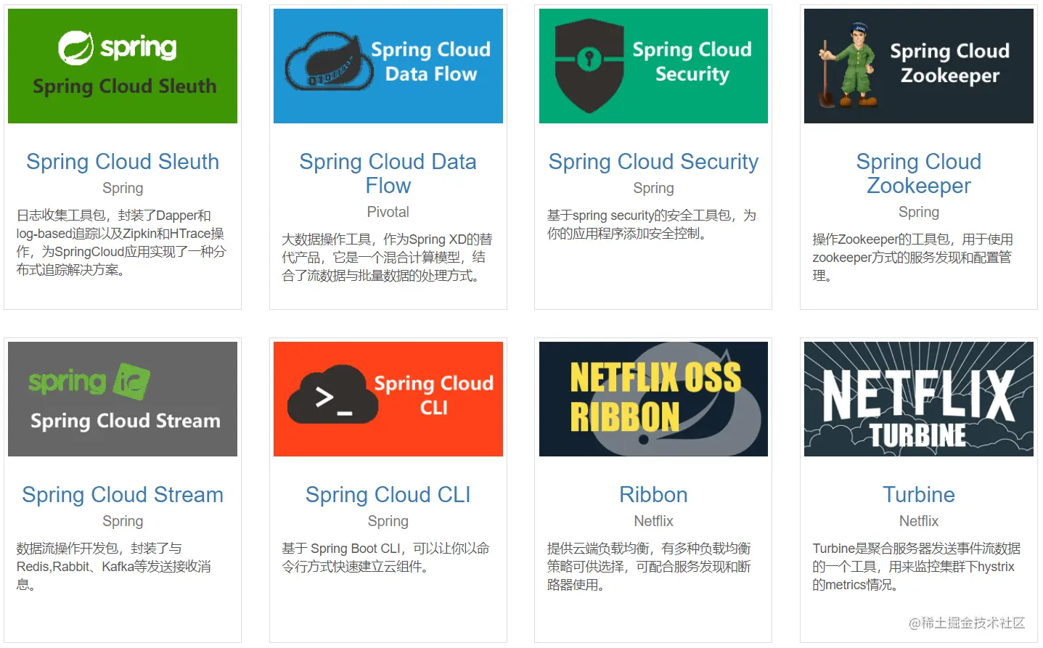The height and width of the screenshot is (648, 1043).
Task: Click the Security description mentioning spring security
Action: coord(652,224)
